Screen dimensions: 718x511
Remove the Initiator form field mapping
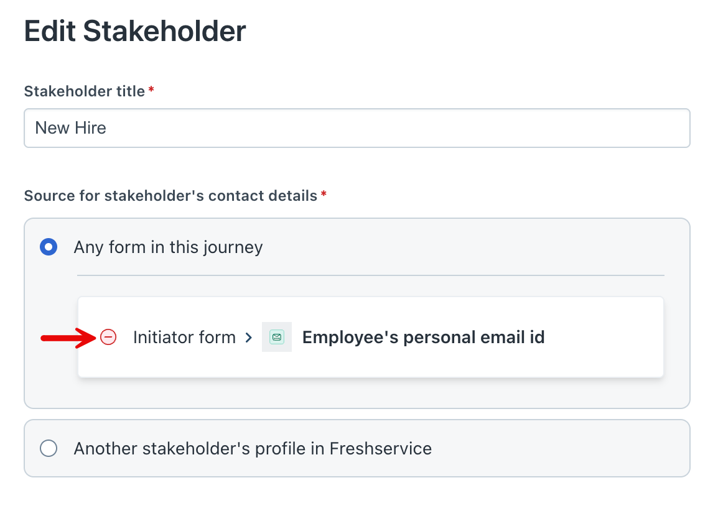[108, 338]
